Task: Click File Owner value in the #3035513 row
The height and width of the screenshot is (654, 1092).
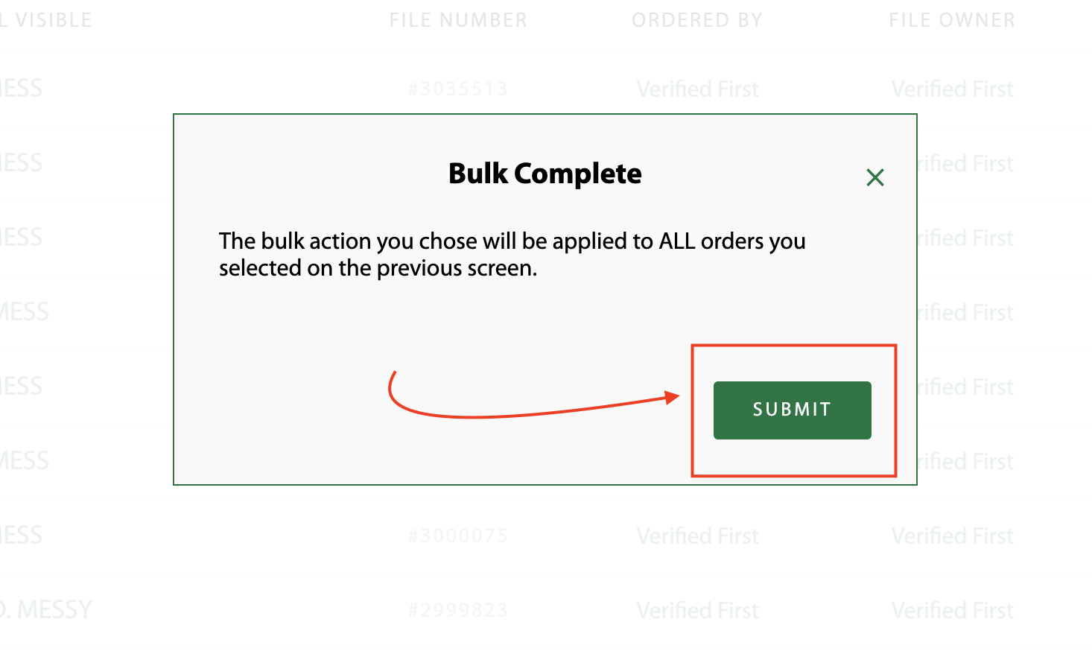Action: pyautogui.click(x=953, y=89)
